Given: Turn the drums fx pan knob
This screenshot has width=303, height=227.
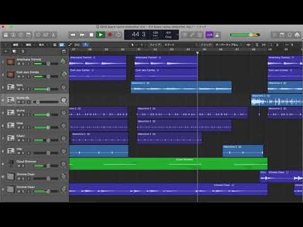Looking at the screenshot, I should coord(63,100).
